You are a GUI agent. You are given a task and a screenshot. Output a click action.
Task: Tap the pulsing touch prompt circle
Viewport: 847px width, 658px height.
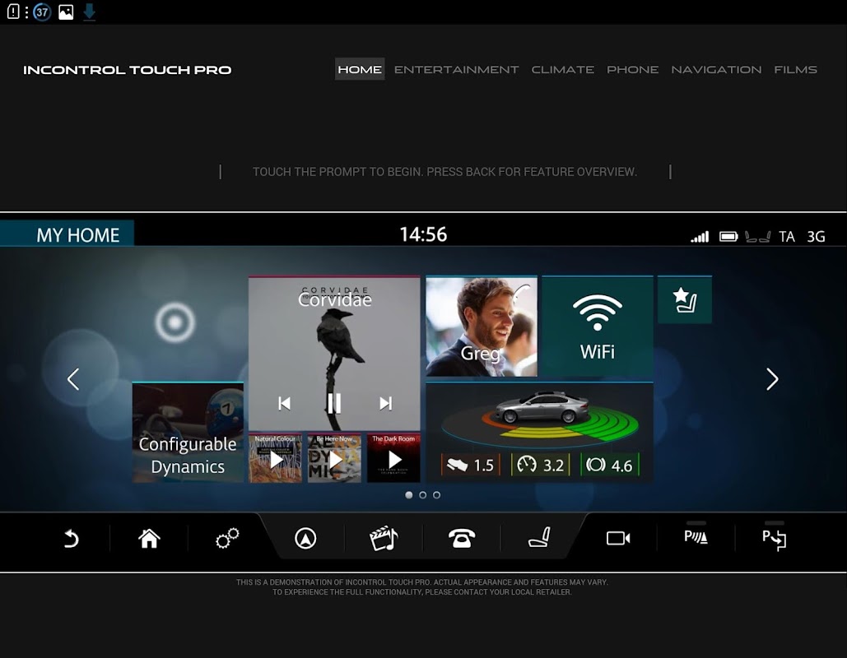click(x=175, y=322)
